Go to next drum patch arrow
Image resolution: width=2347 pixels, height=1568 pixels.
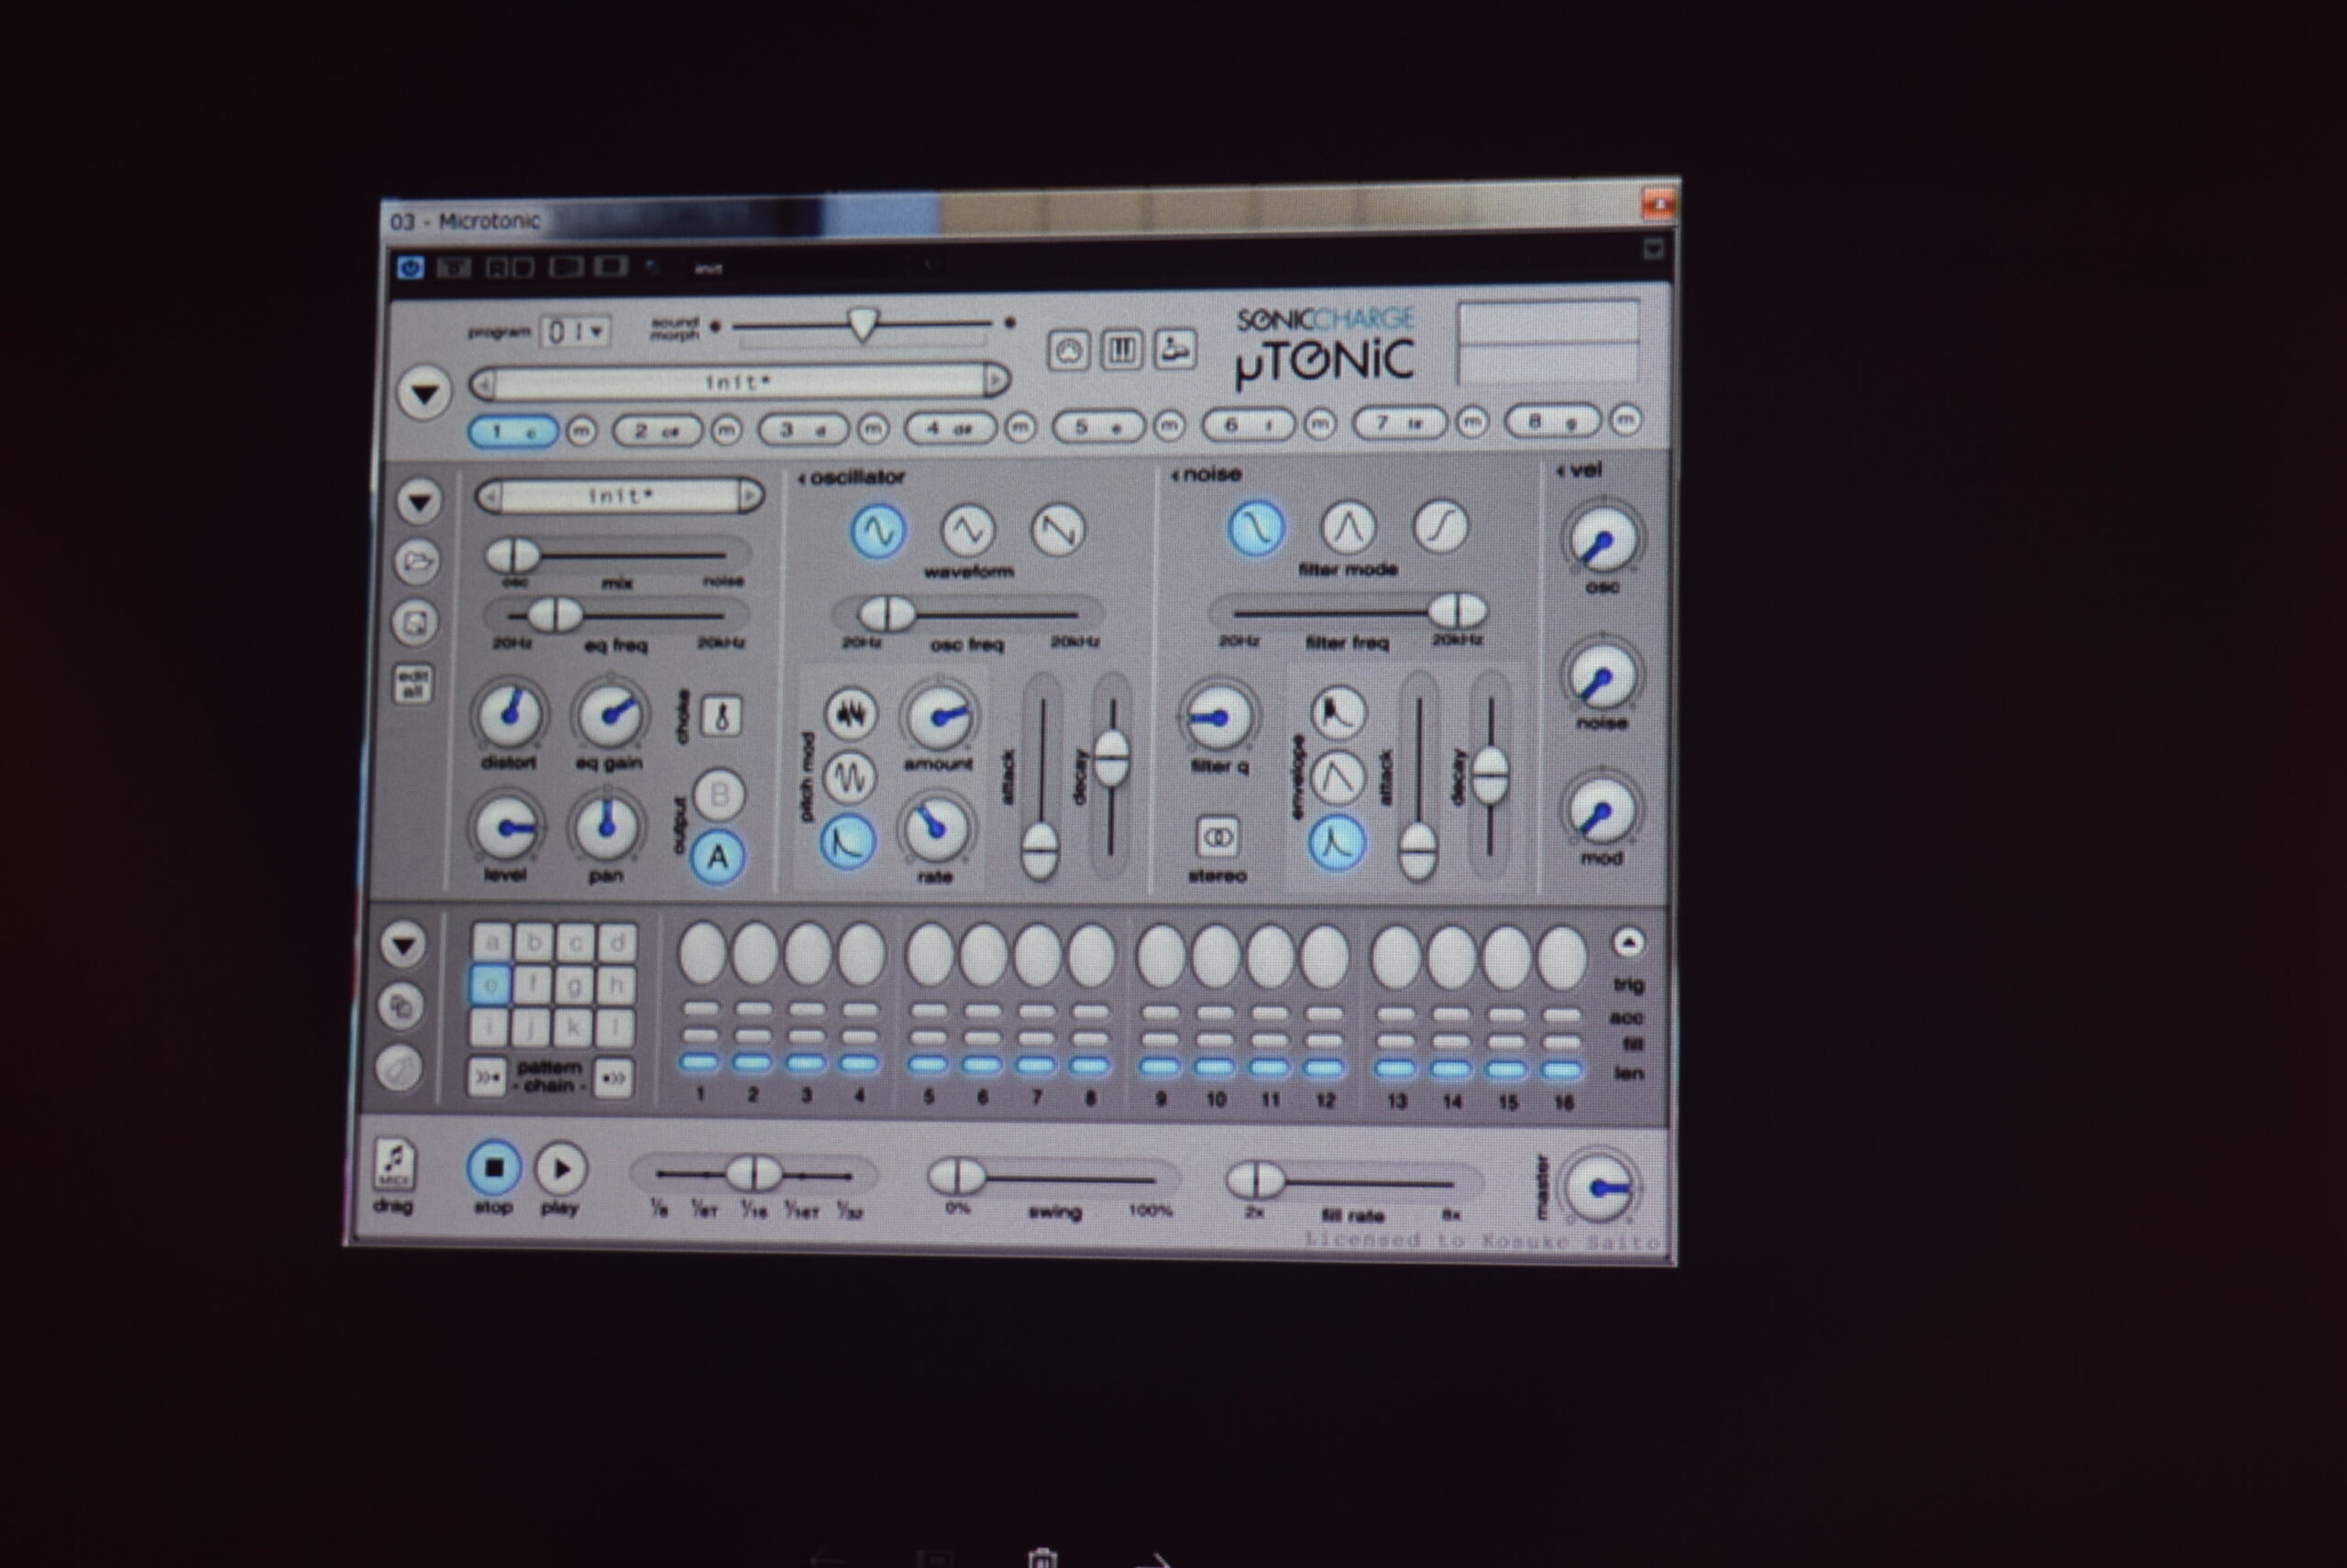click(x=750, y=496)
